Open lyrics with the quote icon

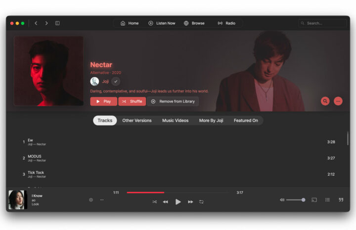click(341, 200)
